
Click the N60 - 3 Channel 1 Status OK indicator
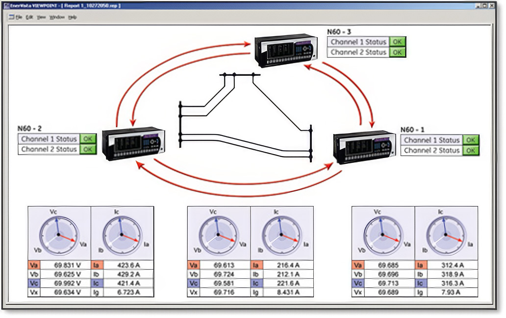click(397, 42)
